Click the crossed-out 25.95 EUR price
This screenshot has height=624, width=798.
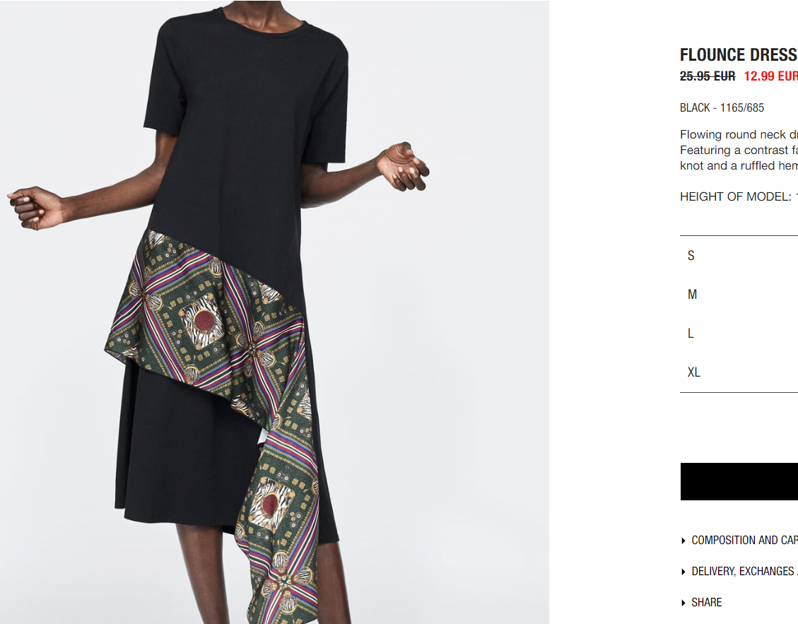click(x=708, y=76)
